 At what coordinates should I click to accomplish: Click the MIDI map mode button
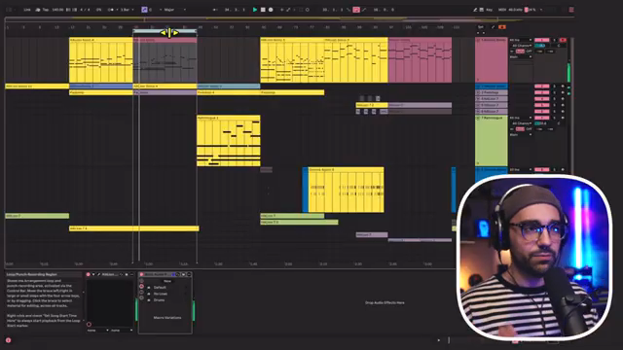502,10
